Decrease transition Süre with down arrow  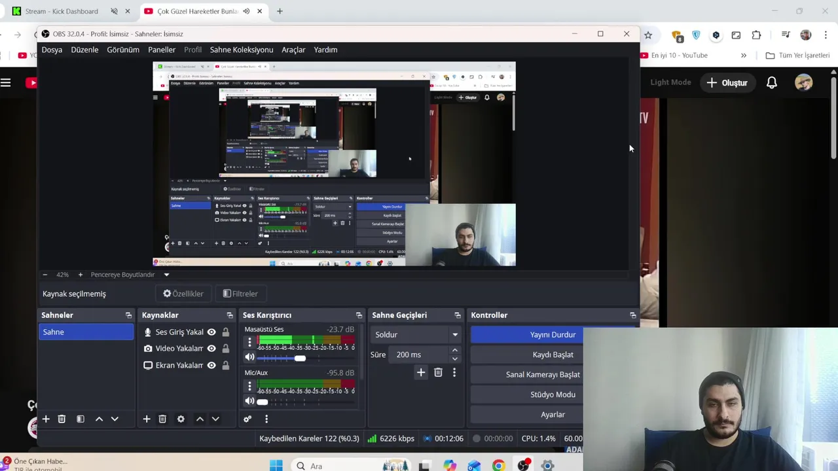(x=454, y=358)
